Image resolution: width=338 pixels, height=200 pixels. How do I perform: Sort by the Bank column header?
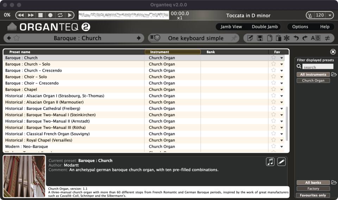[x=234, y=52]
